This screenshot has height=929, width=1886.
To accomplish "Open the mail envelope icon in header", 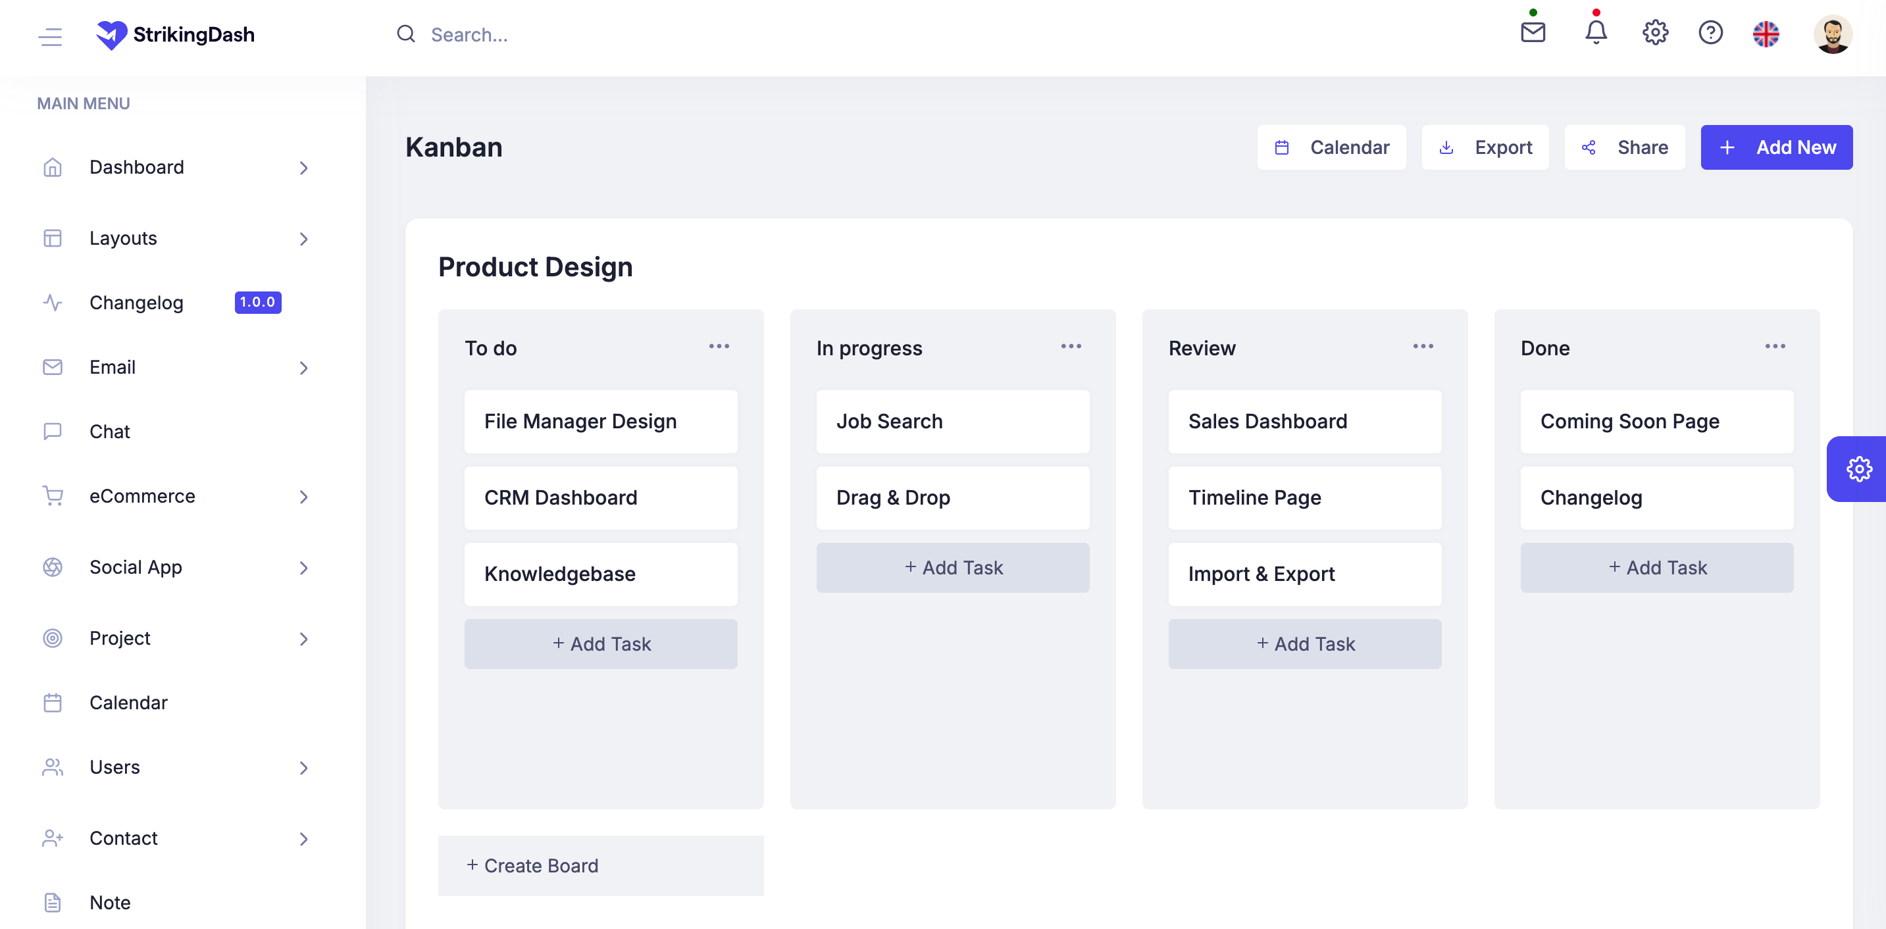I will (1533, 33).
